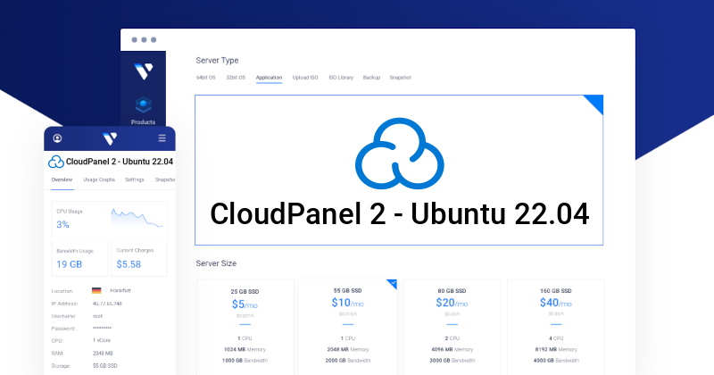Open the Products icon in the sidebar

pos(143,106)
